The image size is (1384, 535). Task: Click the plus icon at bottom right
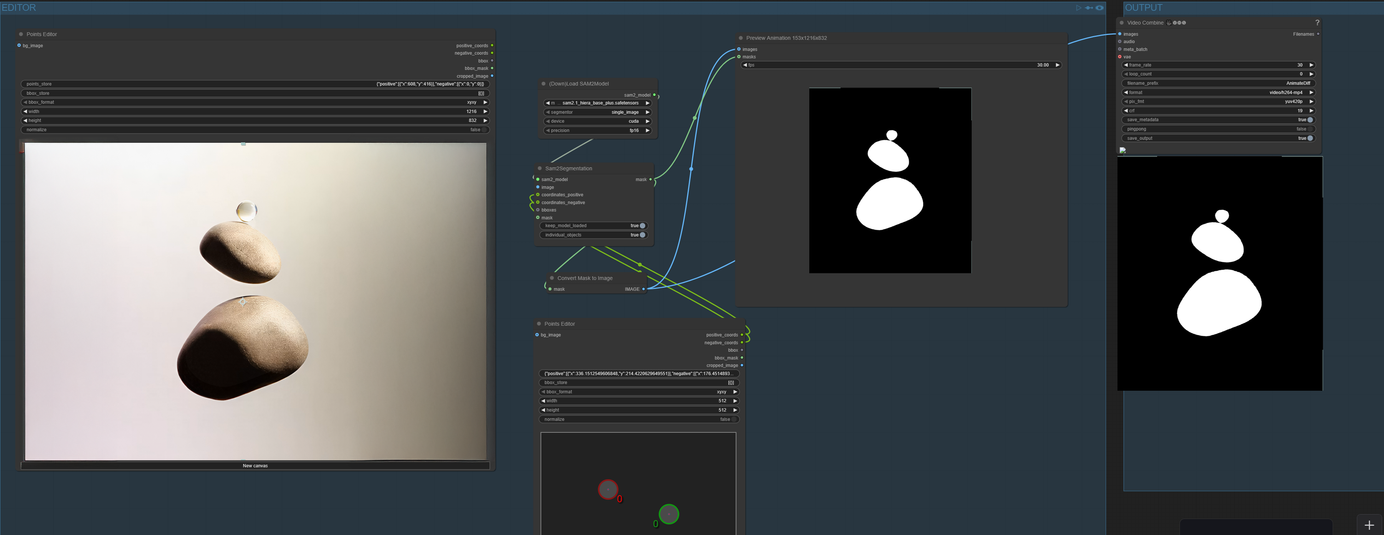click(x=1369, y=525)
